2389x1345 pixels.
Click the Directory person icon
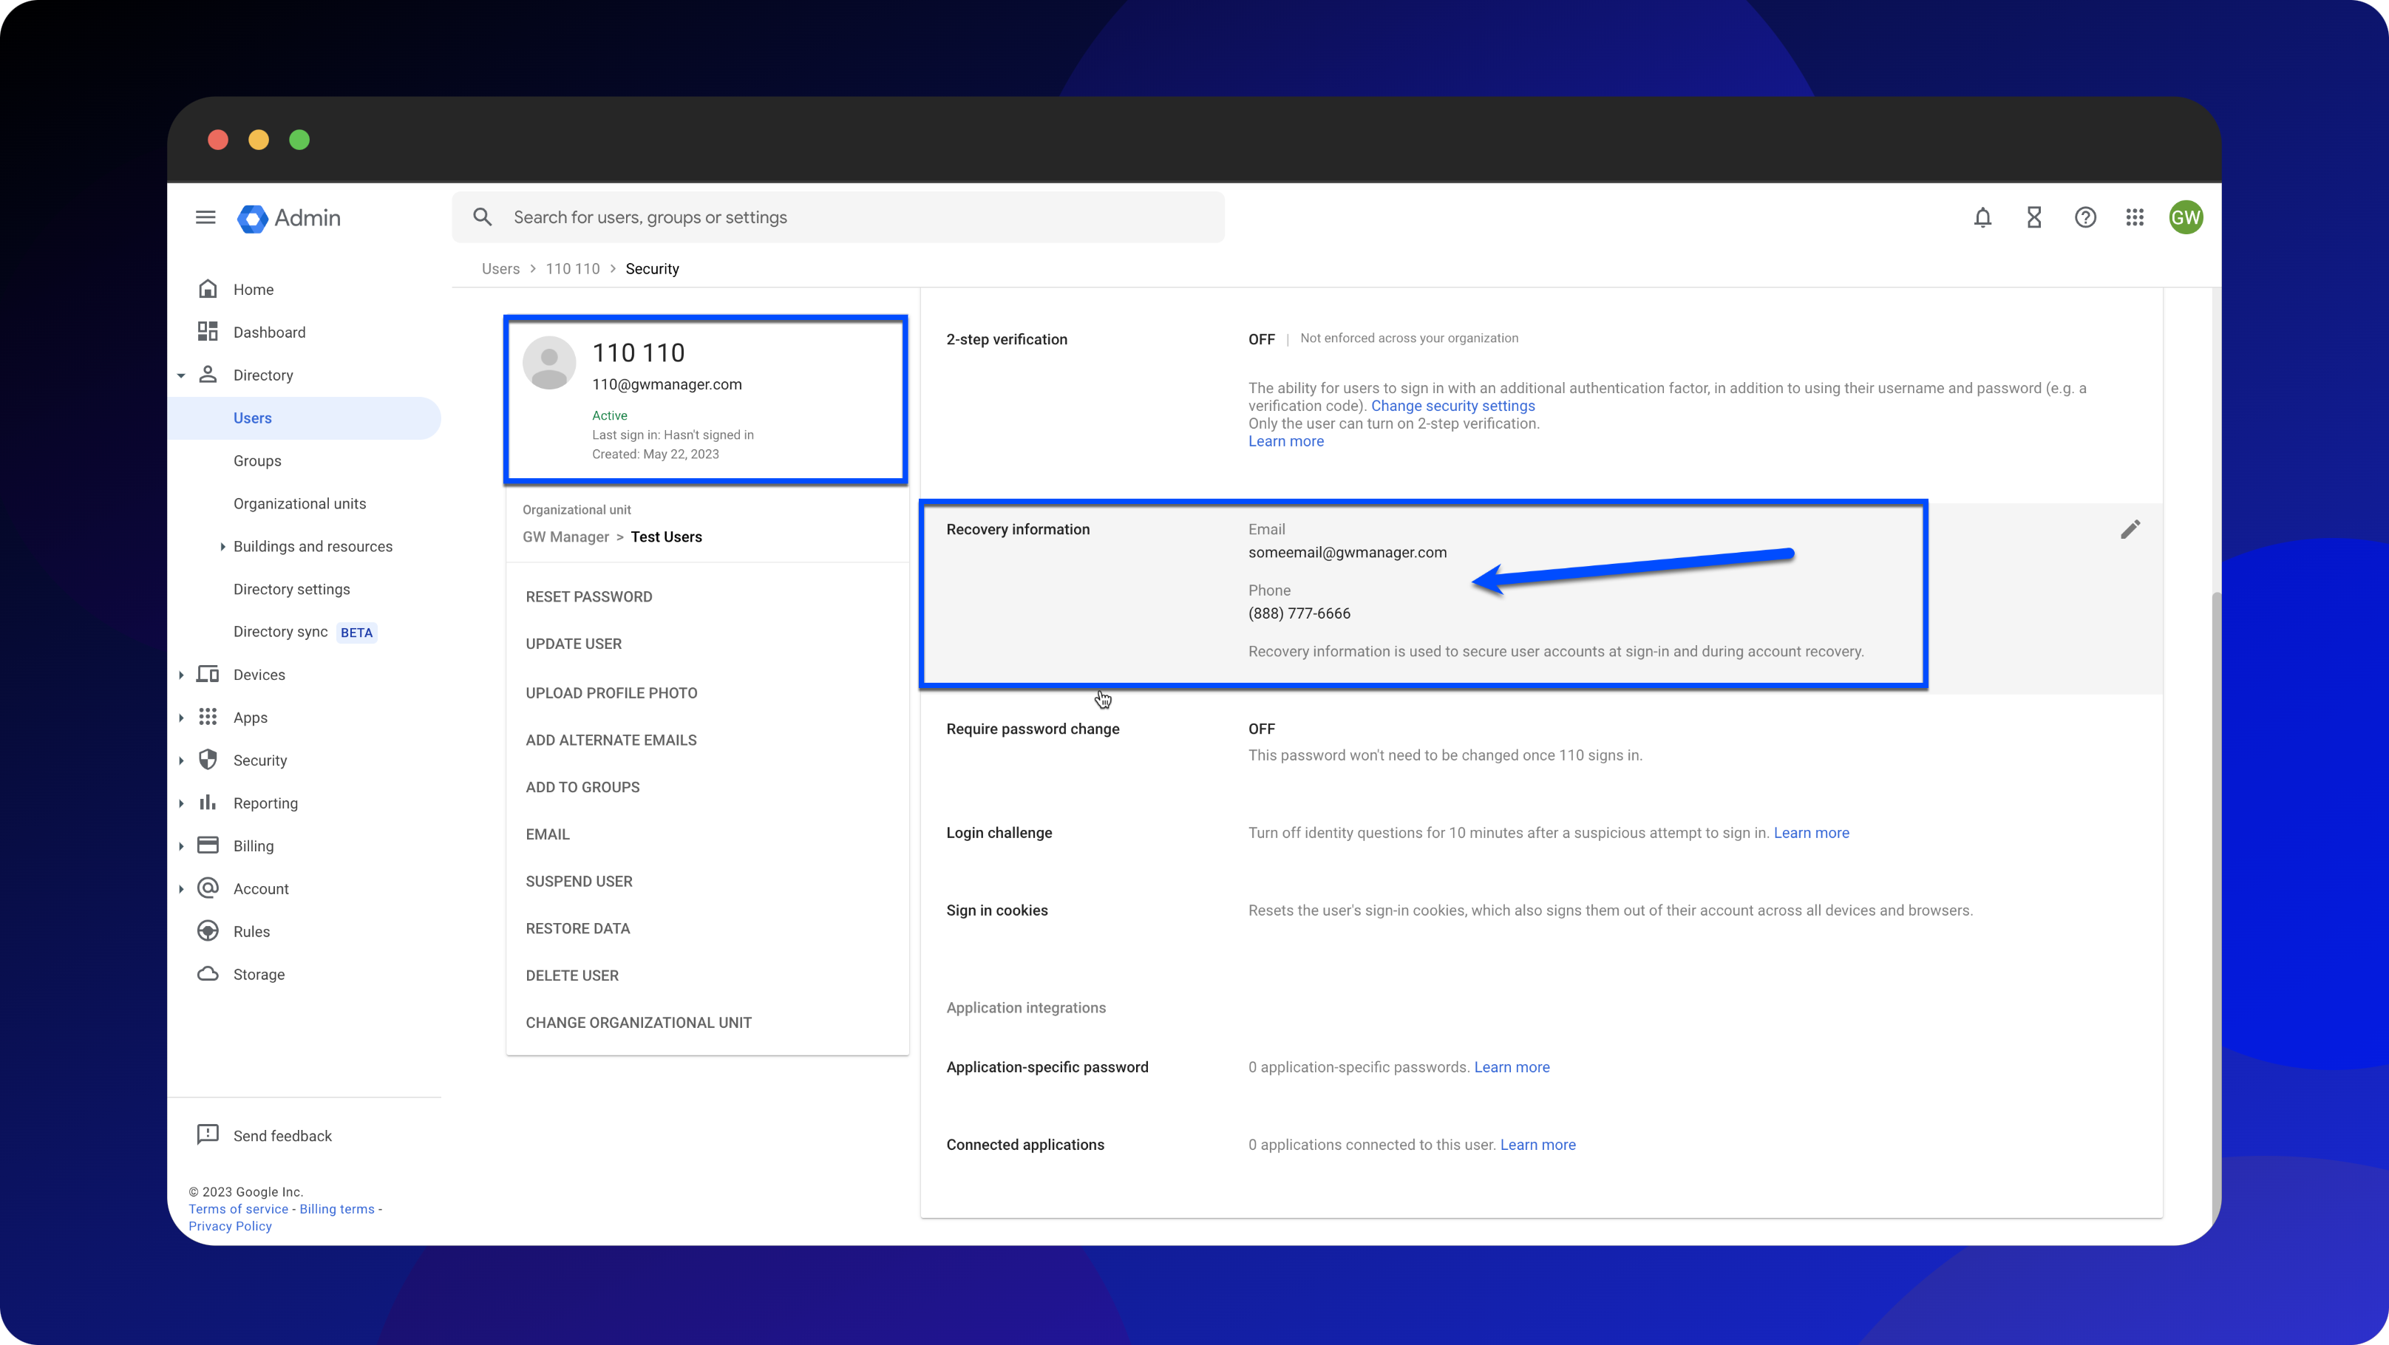(208, 375)
